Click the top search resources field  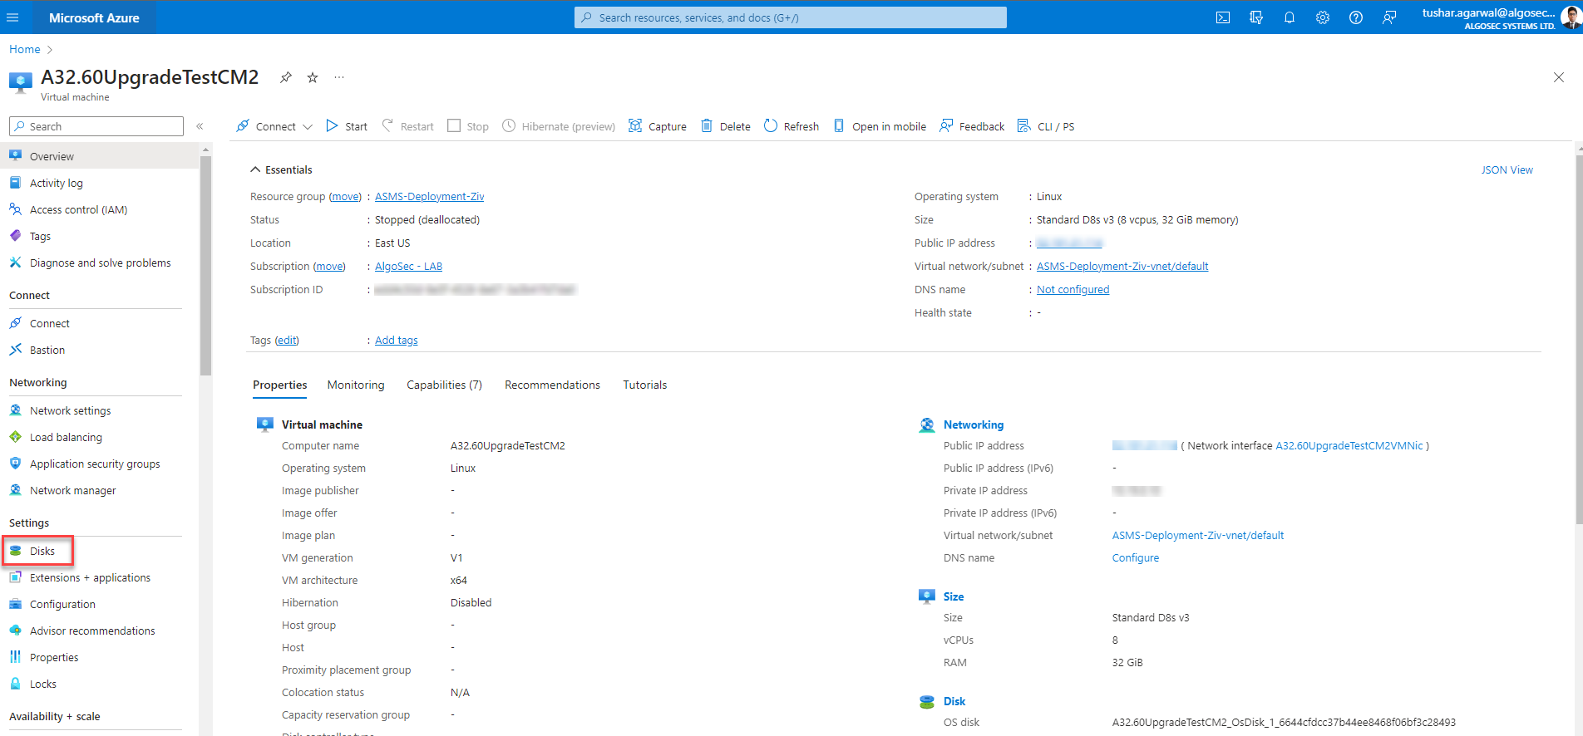pos(790,17)
